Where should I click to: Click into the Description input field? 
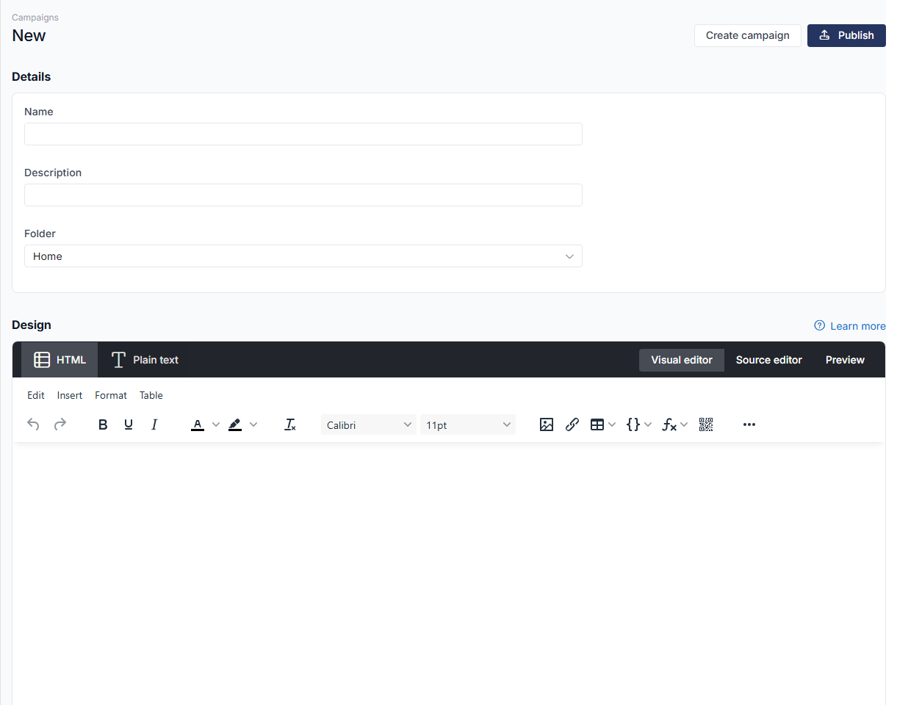coord(303,195)
